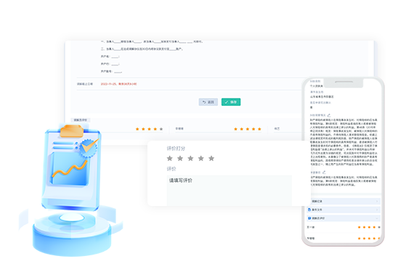The image size is (414, 272).
Task: Click the document icon beside 案件文件
Action: (309, 210)
